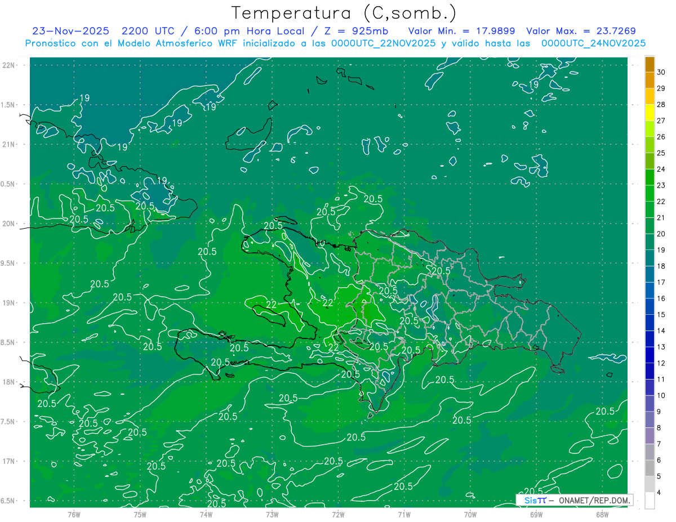Click the "0000UTC_24NOV2025" valid-until time text
This screenshot has width=676, height=522.
coord(593,43)
